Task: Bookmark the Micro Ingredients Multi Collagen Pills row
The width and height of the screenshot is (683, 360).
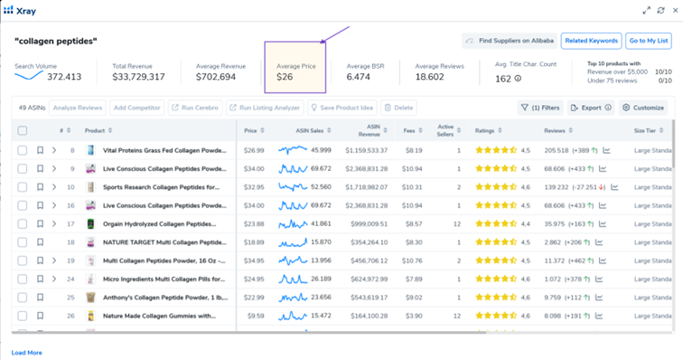Action: 40,279
